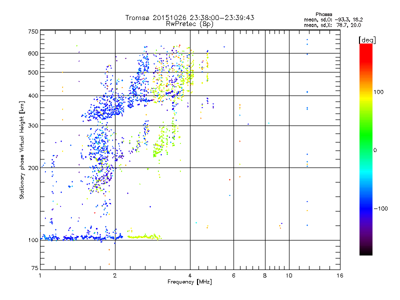The height and width of the screenshot is (300, 400).
Task: Click the y-axis tick label '100'
Action: click(33, 240)
